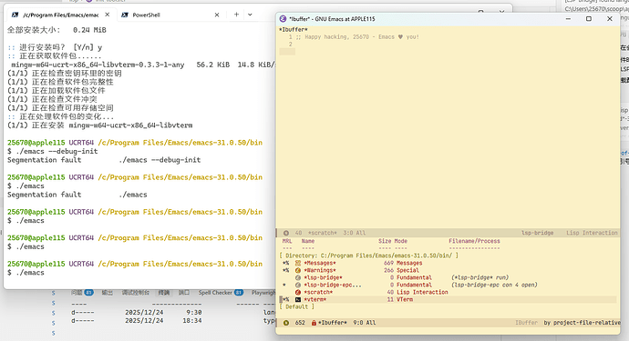Switch to the /c/Program Files/Emacs terminal tab
Image resolution: width=629 pixels, height=341 pixels.
point(61,15)
